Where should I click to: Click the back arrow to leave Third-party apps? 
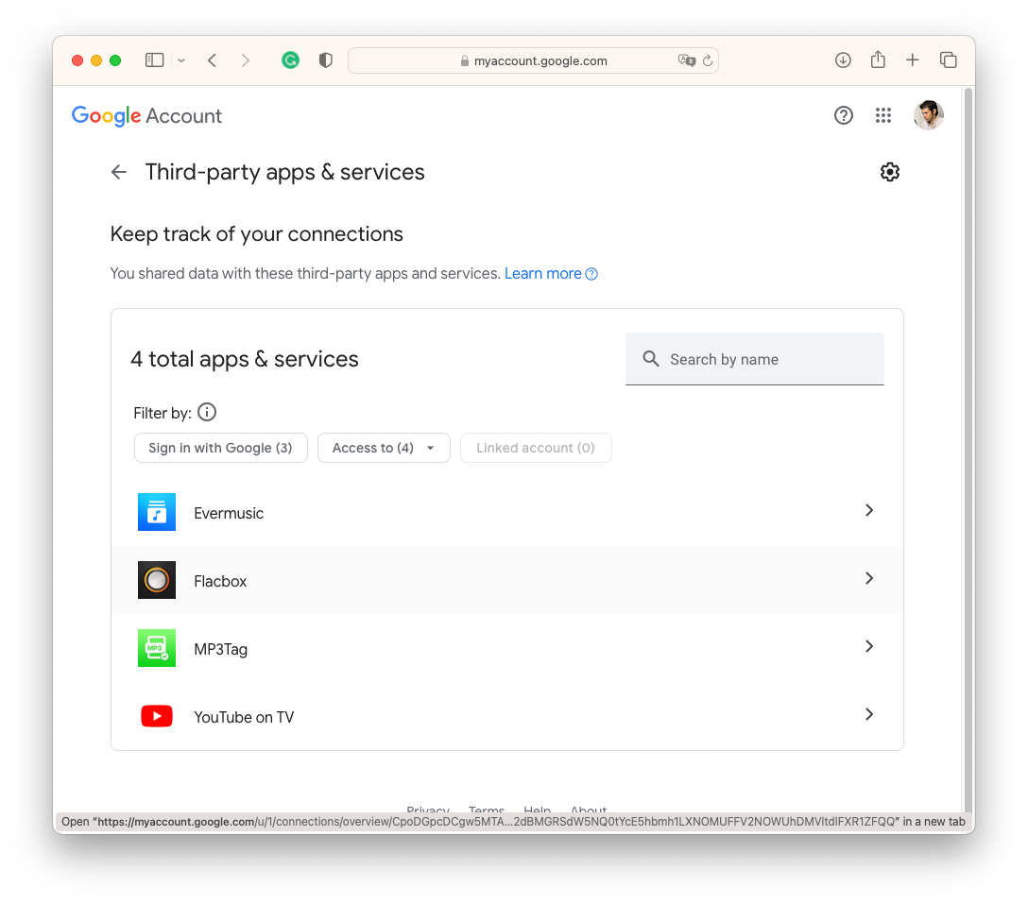tap(117, 171)
